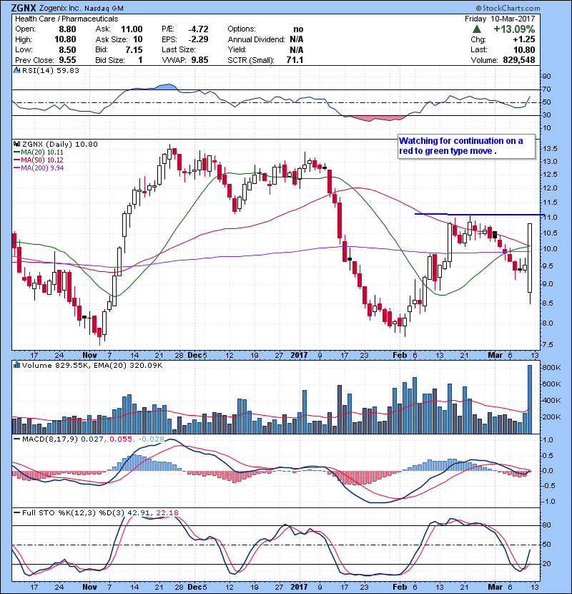This screenshot has height=594, width=572.
Task: Click the volume bars icon beside Volume label
Action: coord(16,365)
